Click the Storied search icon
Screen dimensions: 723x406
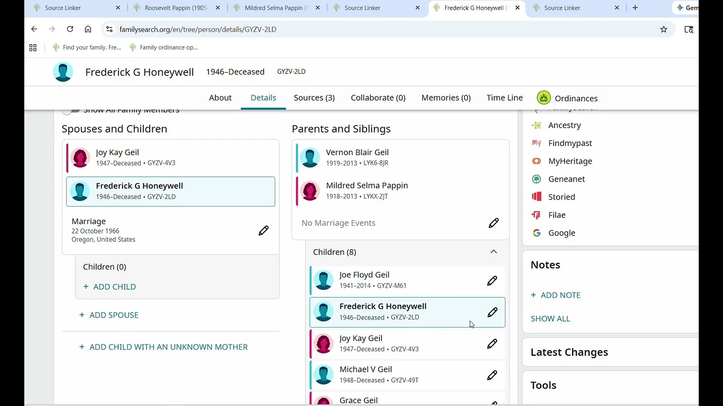pyautogui.click(x=537, y=197)
